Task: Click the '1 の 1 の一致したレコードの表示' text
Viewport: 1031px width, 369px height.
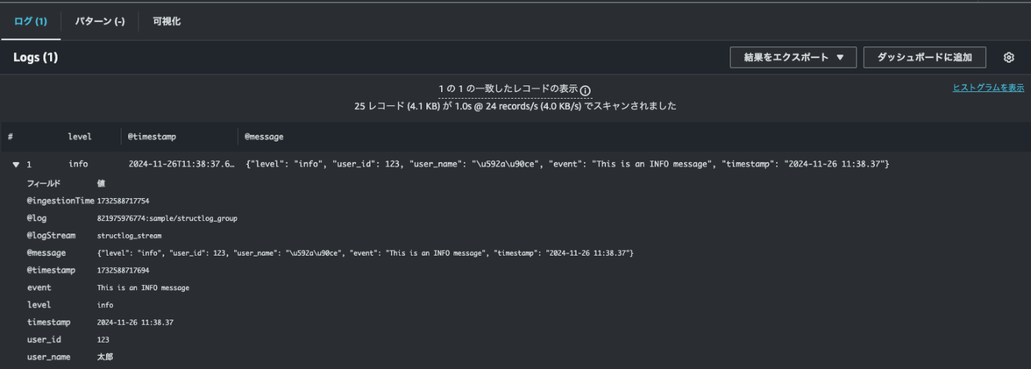Action: [x=508, y=88]
